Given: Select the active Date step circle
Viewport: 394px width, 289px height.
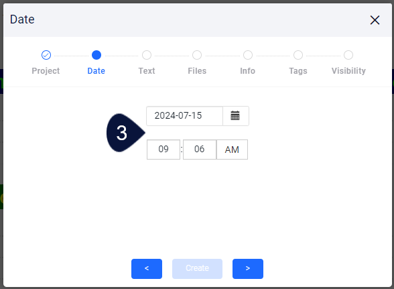Looking at the screenshot, I should 96,55.
